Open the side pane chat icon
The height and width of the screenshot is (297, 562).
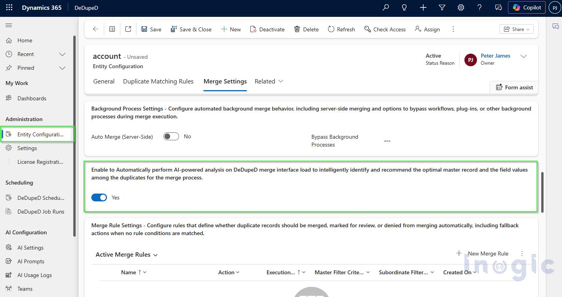point(555,26)
